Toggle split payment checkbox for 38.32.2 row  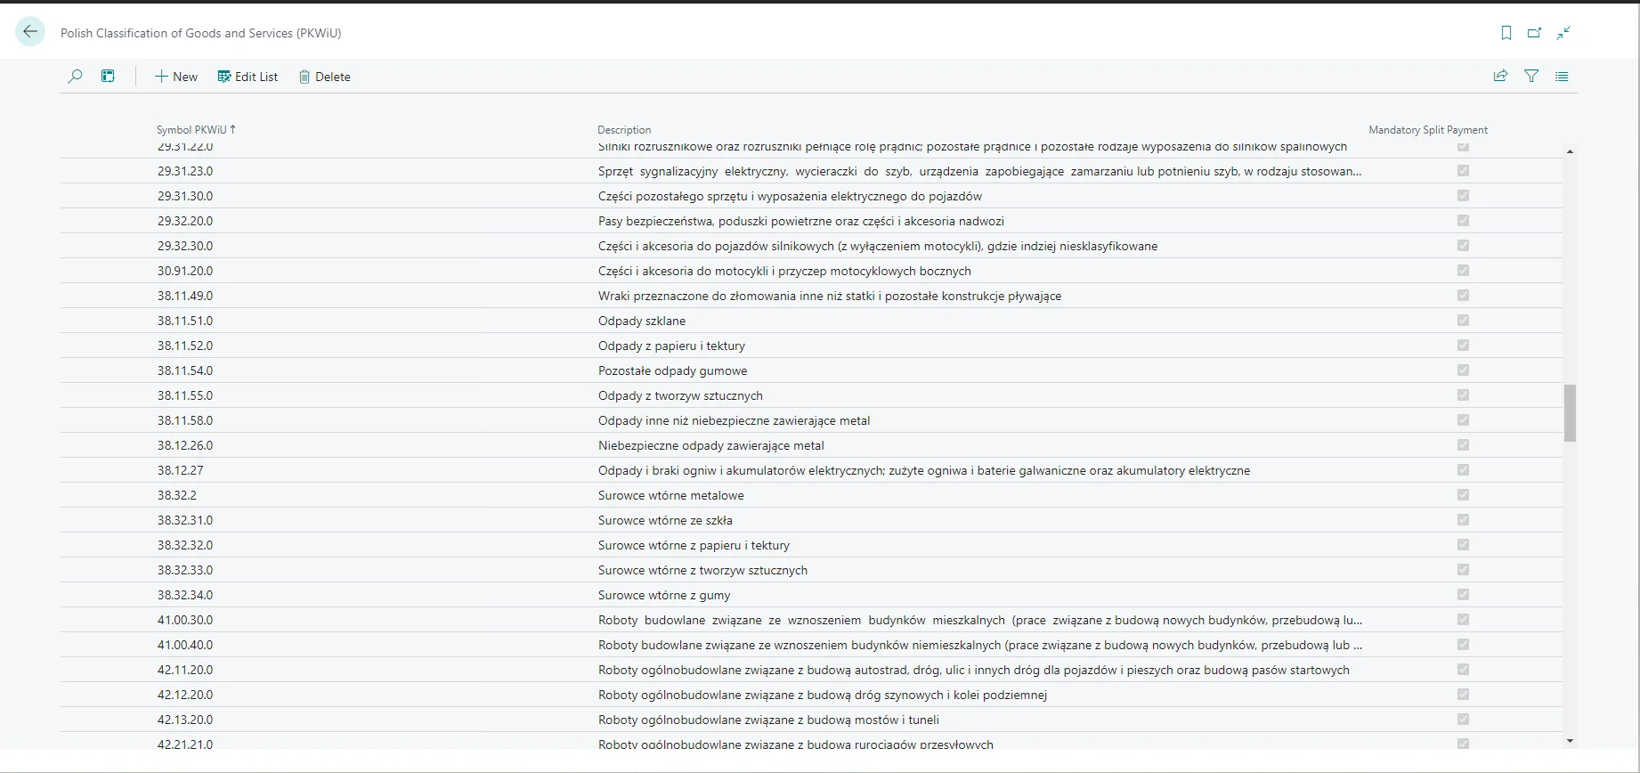(1463, 495)
